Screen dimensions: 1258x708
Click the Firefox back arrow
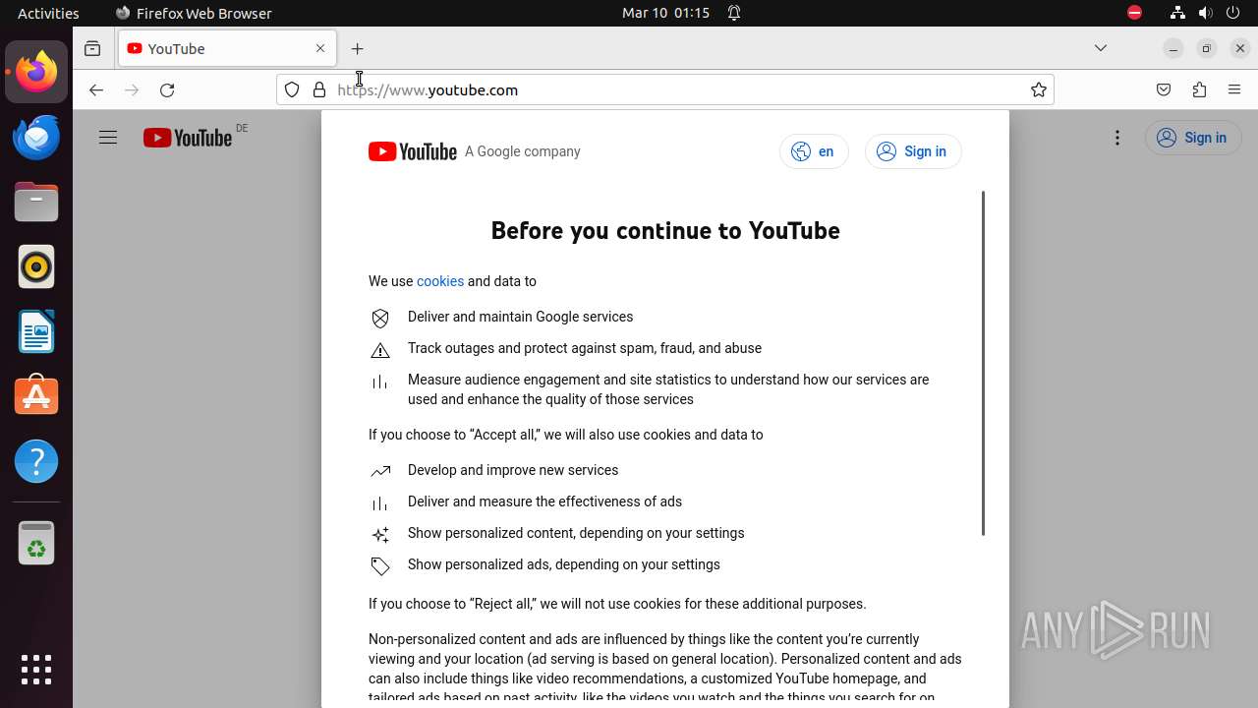(x=95, y=89)
